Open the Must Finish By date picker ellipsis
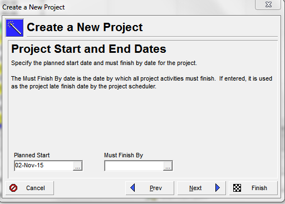Screen dimensions: 285x204 coord(168,166)
